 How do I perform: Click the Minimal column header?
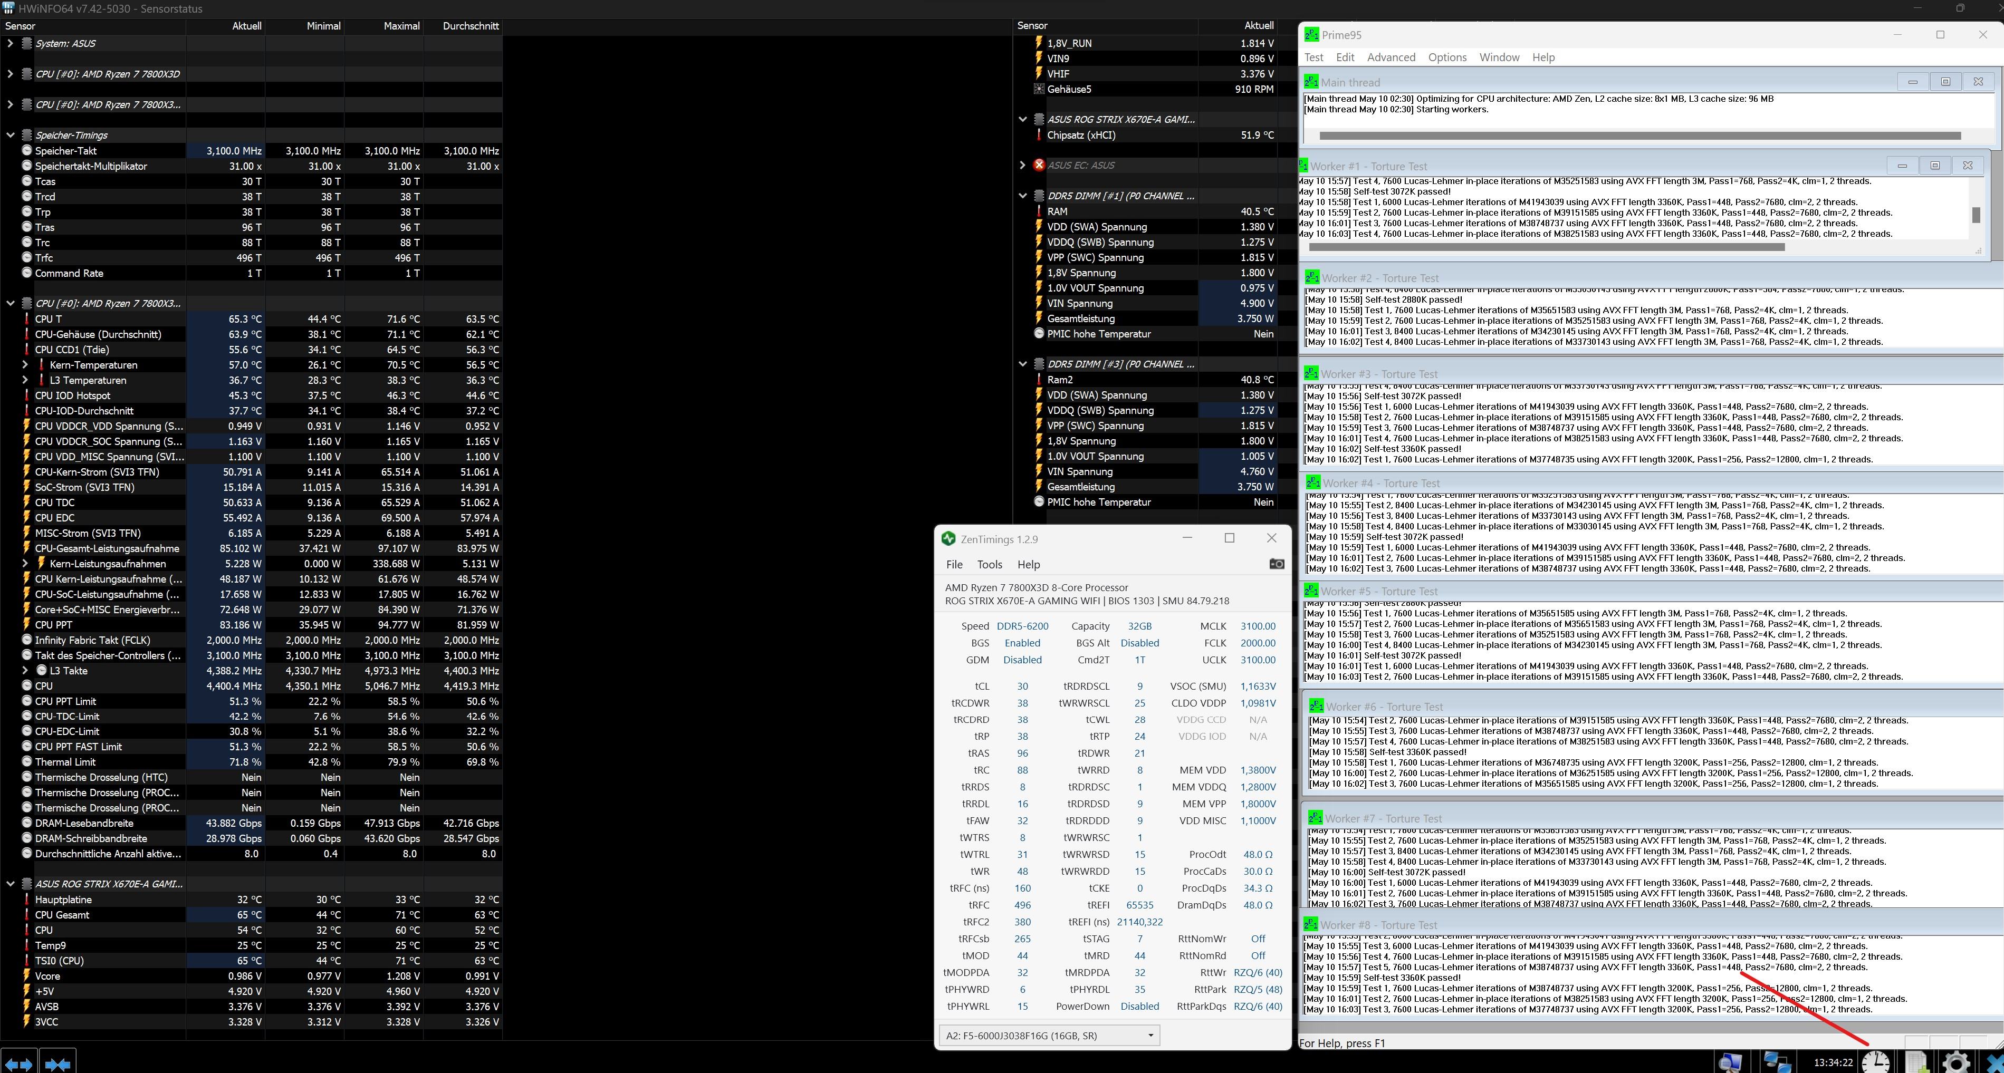tap(305, 26)
